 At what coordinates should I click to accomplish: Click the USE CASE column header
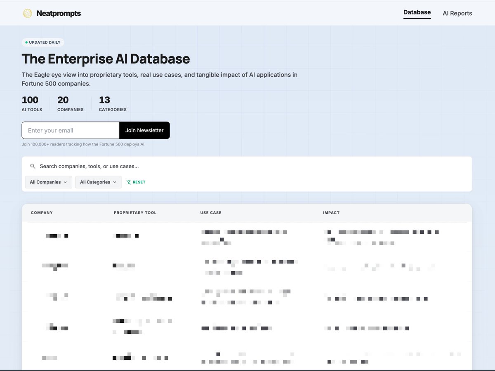click(x=211, y=213)
